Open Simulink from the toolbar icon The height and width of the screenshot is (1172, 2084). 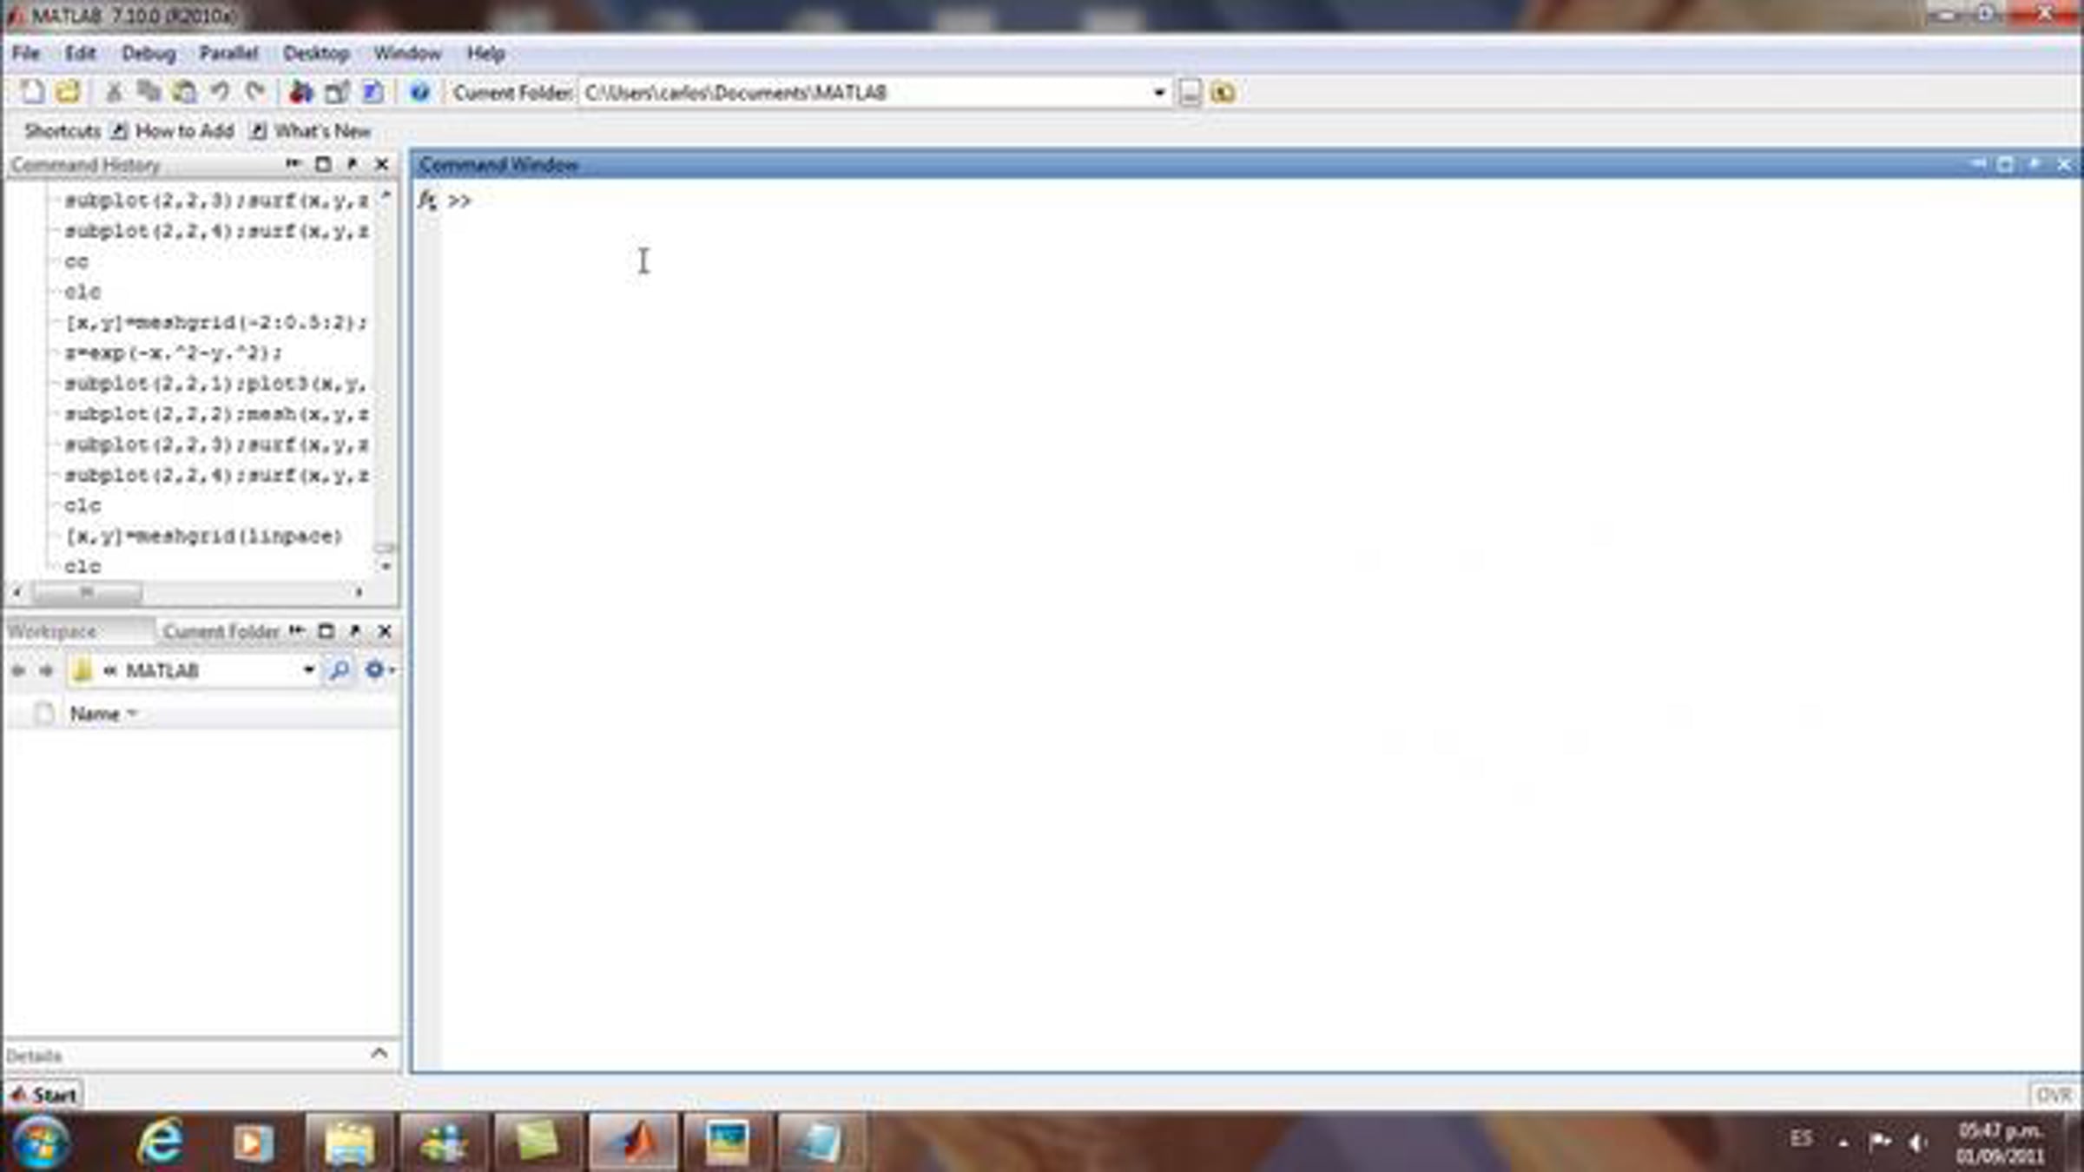[x=300, y=92]
